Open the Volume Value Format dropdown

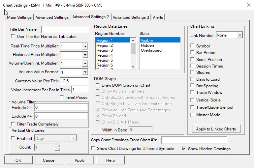click(x=85, y=72)
